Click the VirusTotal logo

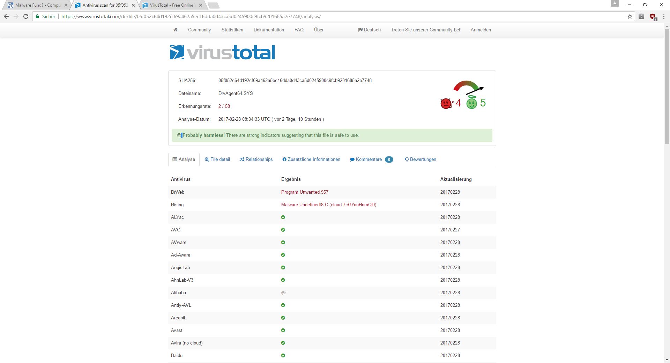tap(222, 52)
